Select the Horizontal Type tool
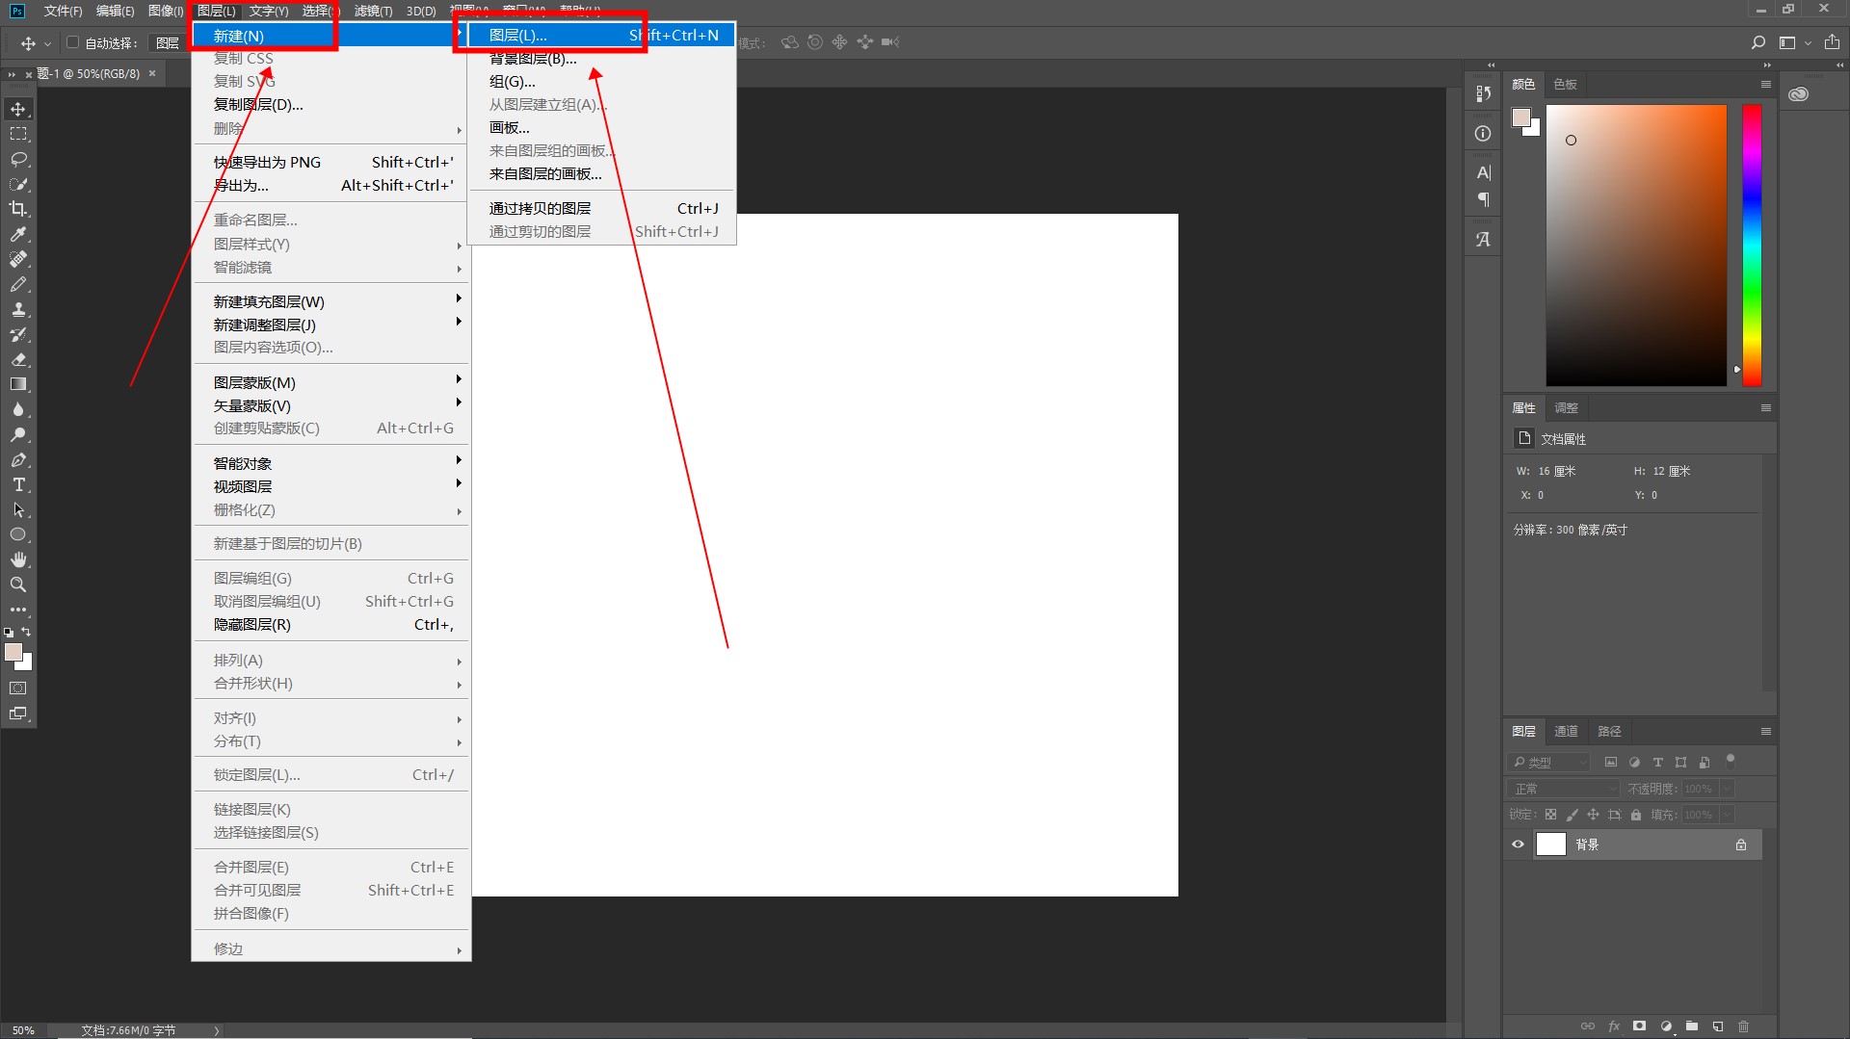The height and width of the screenshot is (1039, 1850). [x=18, y=484]
